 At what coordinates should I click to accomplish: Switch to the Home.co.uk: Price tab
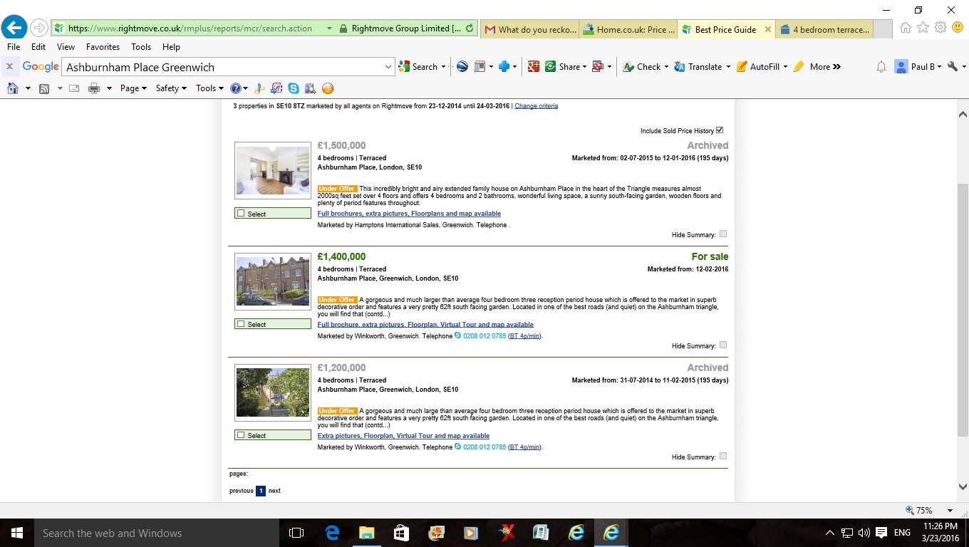628,29
